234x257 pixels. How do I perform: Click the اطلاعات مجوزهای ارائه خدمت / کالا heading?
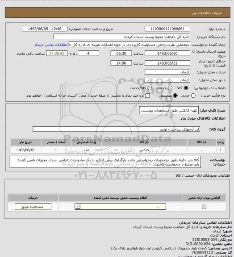pos(203,176)
